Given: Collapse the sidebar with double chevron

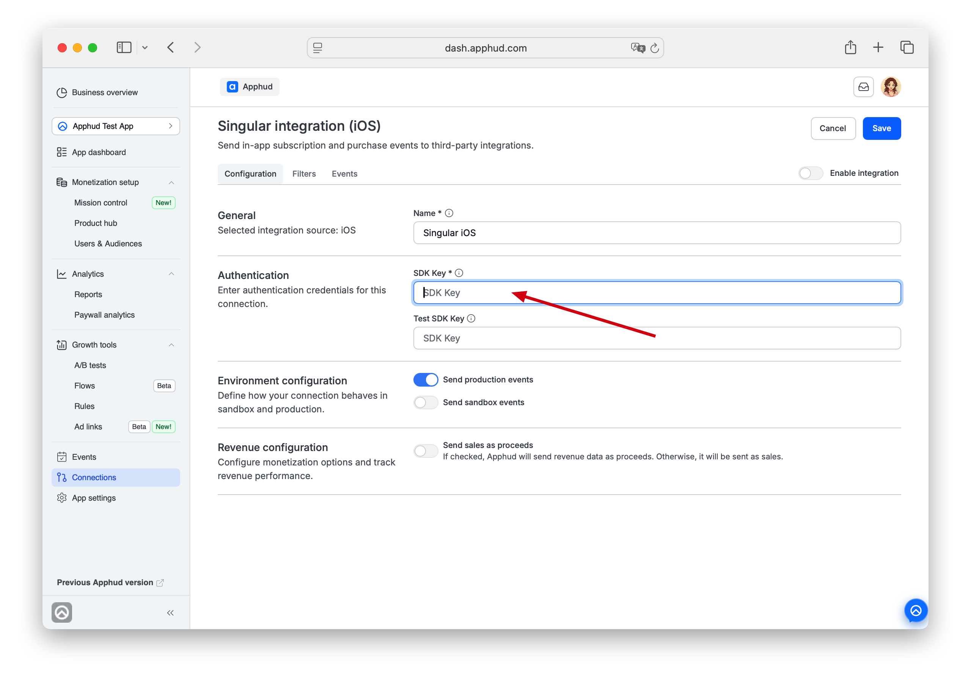Looking at the screenshot, I should point(170,613).
